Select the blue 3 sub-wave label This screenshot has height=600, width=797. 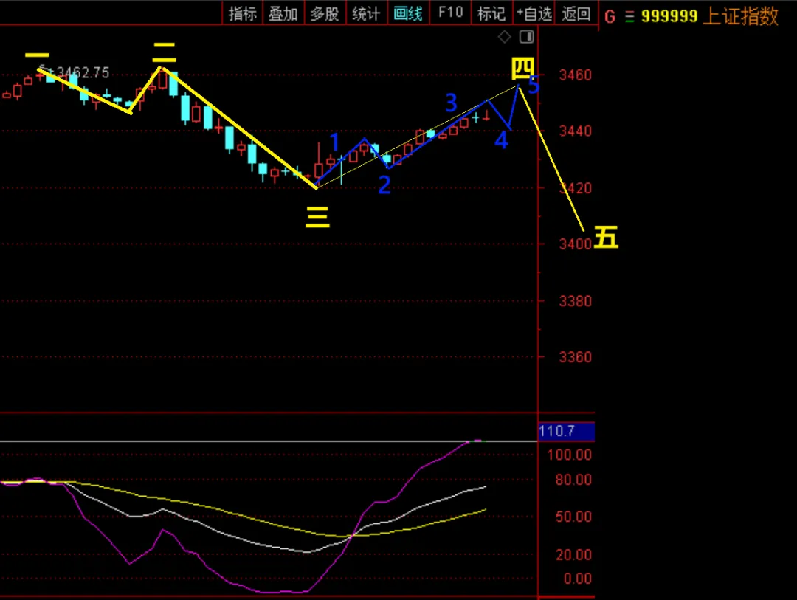[x=451, y=103]
